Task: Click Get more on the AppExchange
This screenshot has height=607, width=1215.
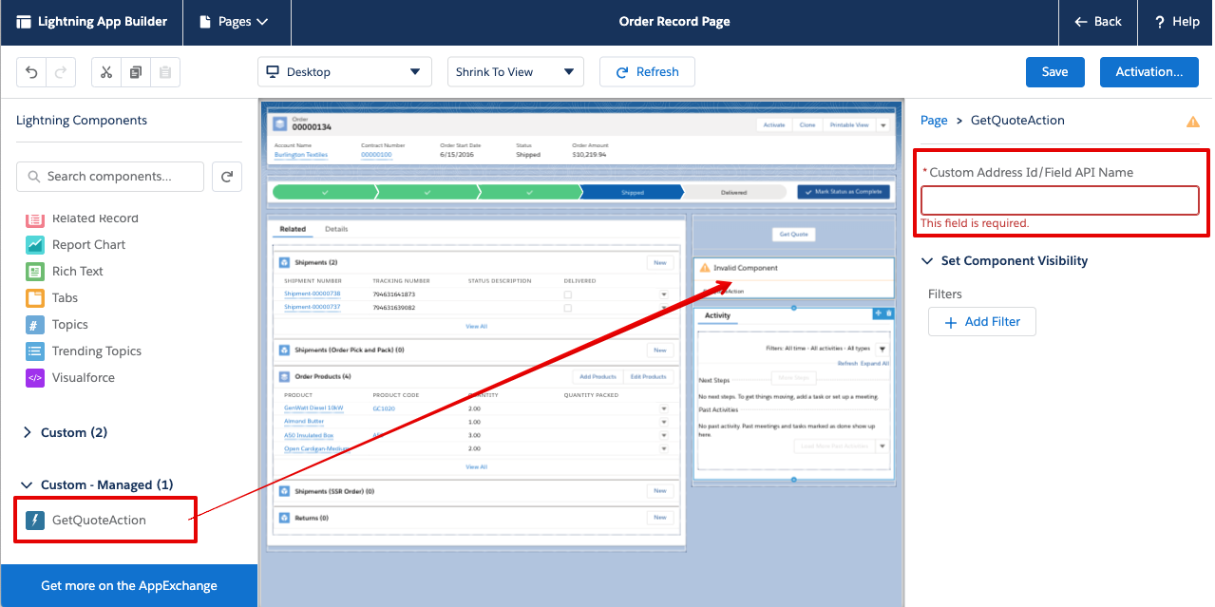Action: (x=129, y=586)
